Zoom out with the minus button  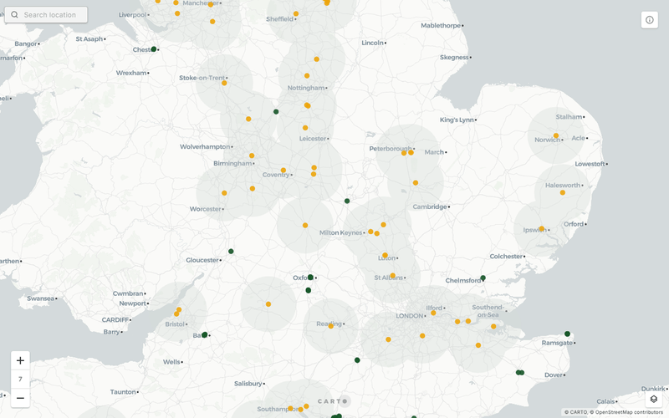[20, 398]
